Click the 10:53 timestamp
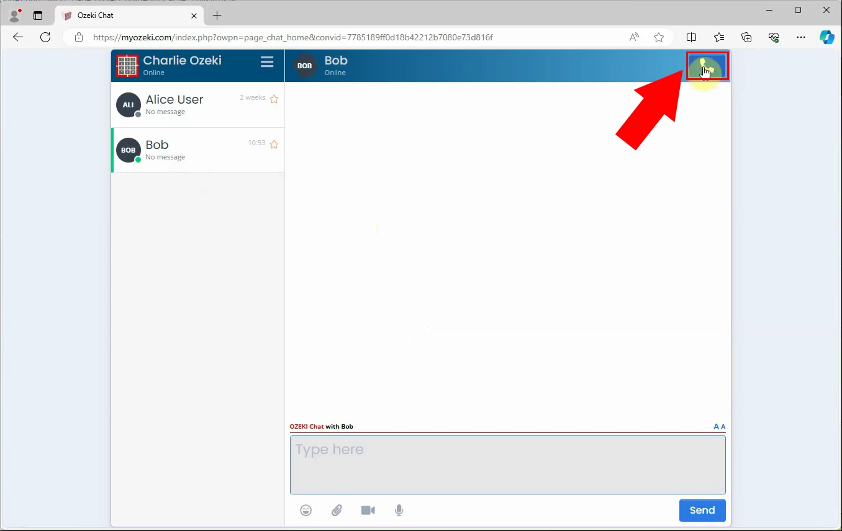 pos(256,143)
